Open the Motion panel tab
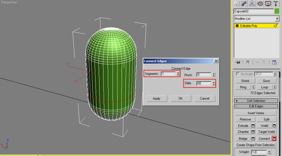 point(260,4)
